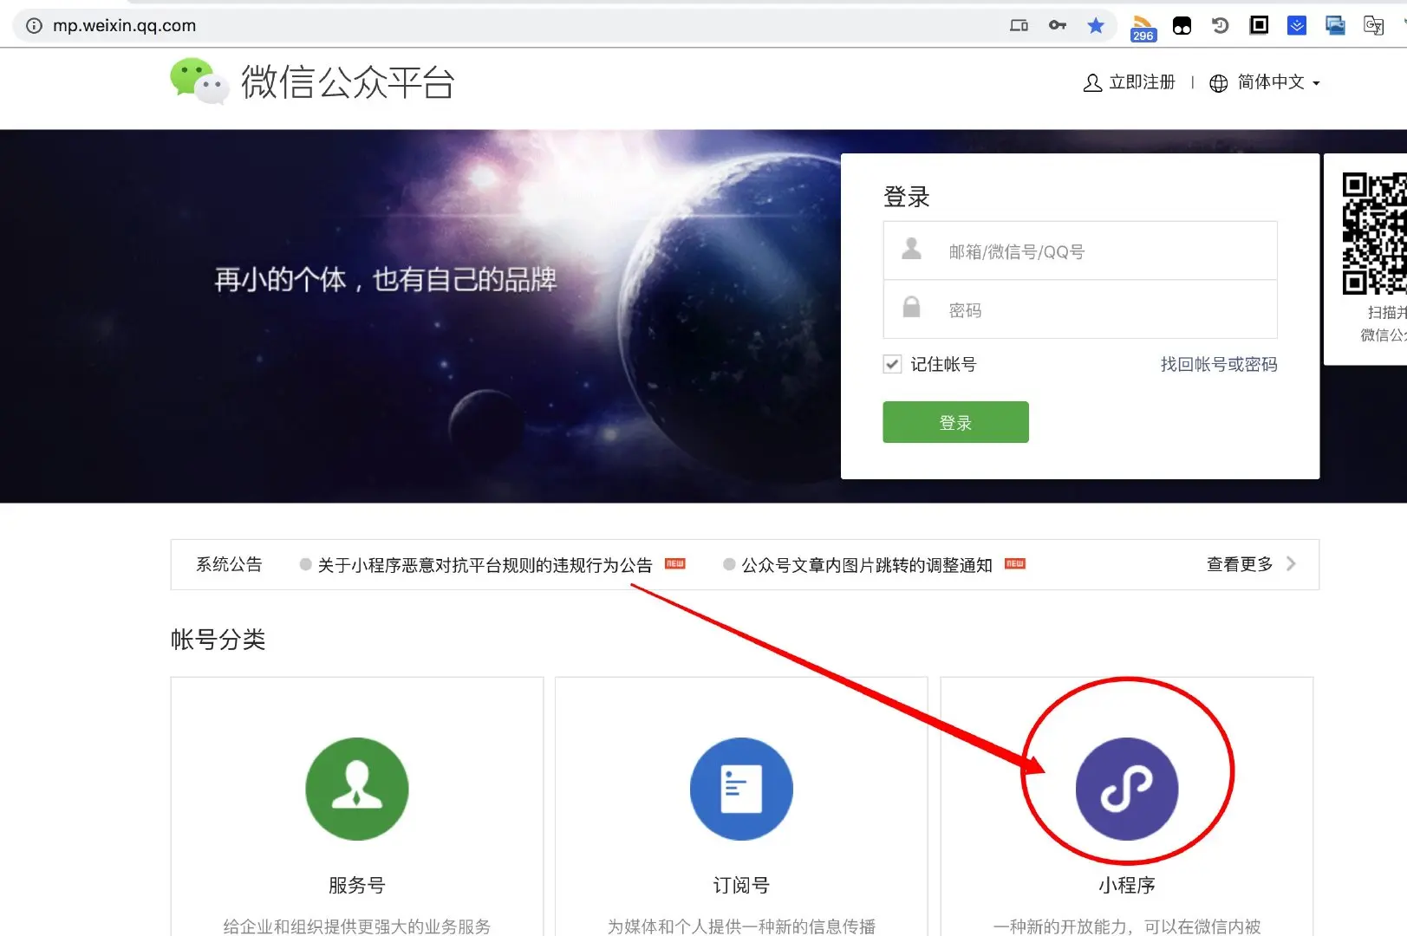Click the 帐号分类 section heading
Viewport: 1407px width, 936px height.
click(x=218, y=640)
